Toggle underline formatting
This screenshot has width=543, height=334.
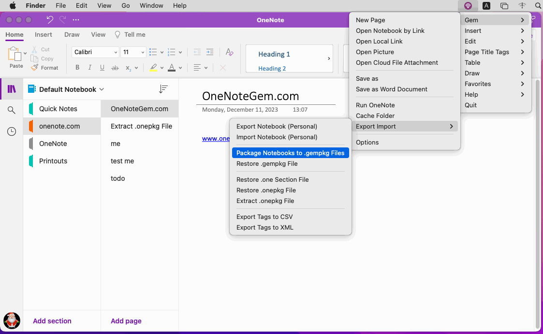click(102, 68)
